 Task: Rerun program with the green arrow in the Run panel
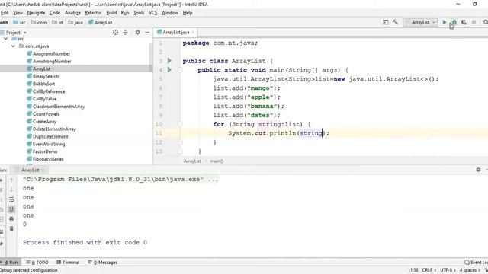[x=2, y=180]
